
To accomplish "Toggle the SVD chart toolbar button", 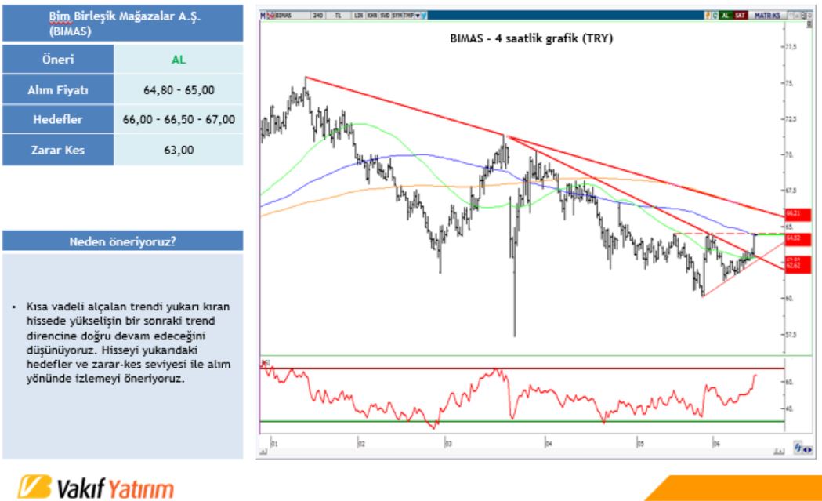I will [x=385, y=16].
